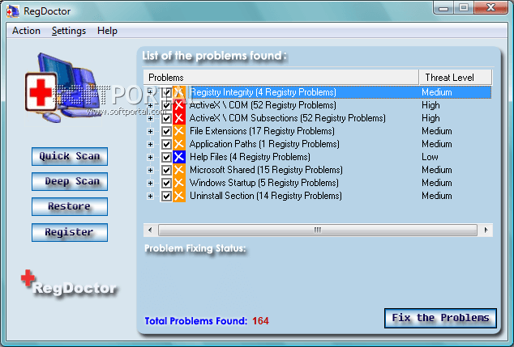Select File Extensions (17 Registry Problems) row

pyautogui.click(x=262, y=131)
